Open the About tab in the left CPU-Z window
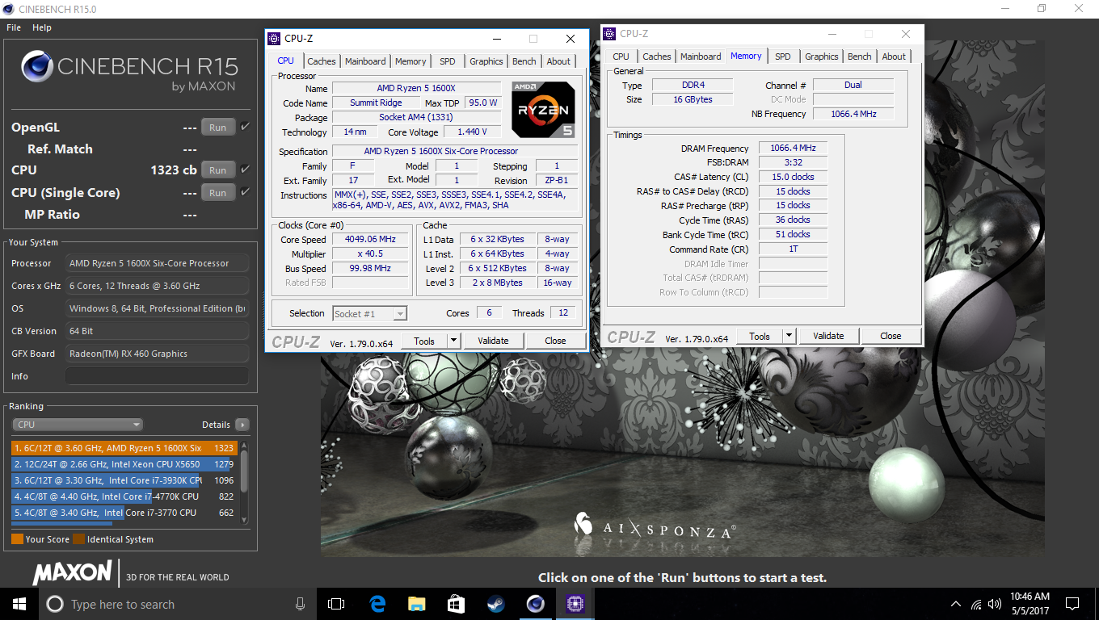This screenshot has width=1099, height=620. (x=558, y=61)
